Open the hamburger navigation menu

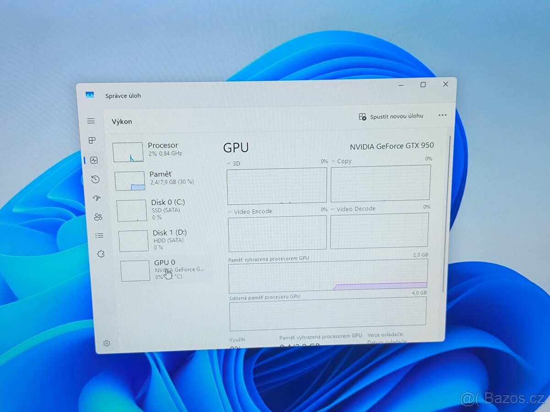(x=91, y=121)
